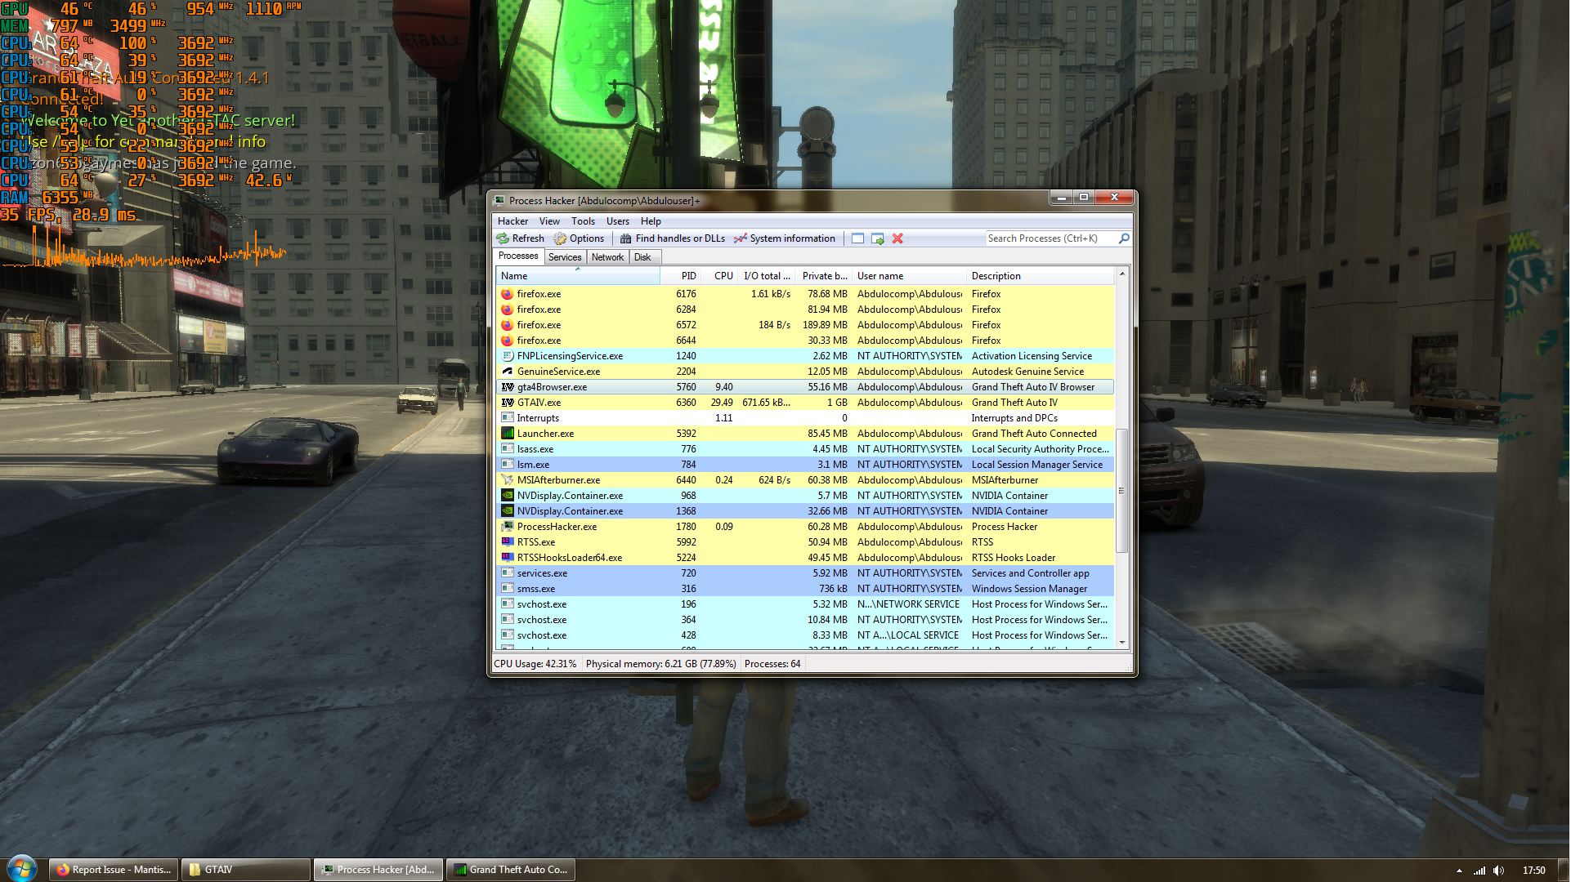Click the process list vertical scrollbar

point(1123,490)
